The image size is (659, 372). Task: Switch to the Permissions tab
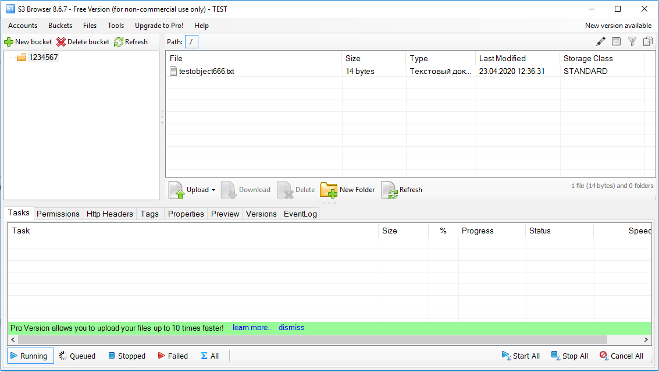[x=58, y=214]
